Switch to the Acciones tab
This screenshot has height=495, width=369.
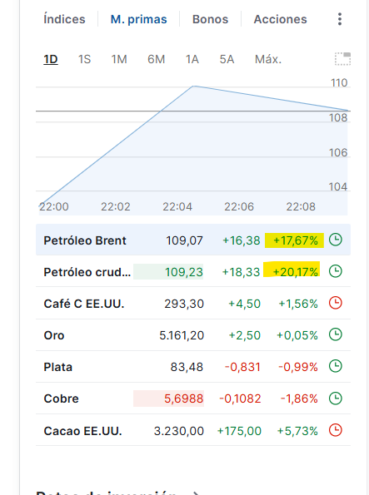click(x=280, y=19)
